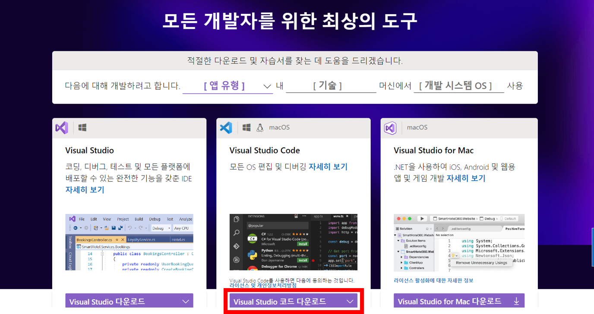Click the Visual Studio card title
594x314 pixels.
click(89, 151)
